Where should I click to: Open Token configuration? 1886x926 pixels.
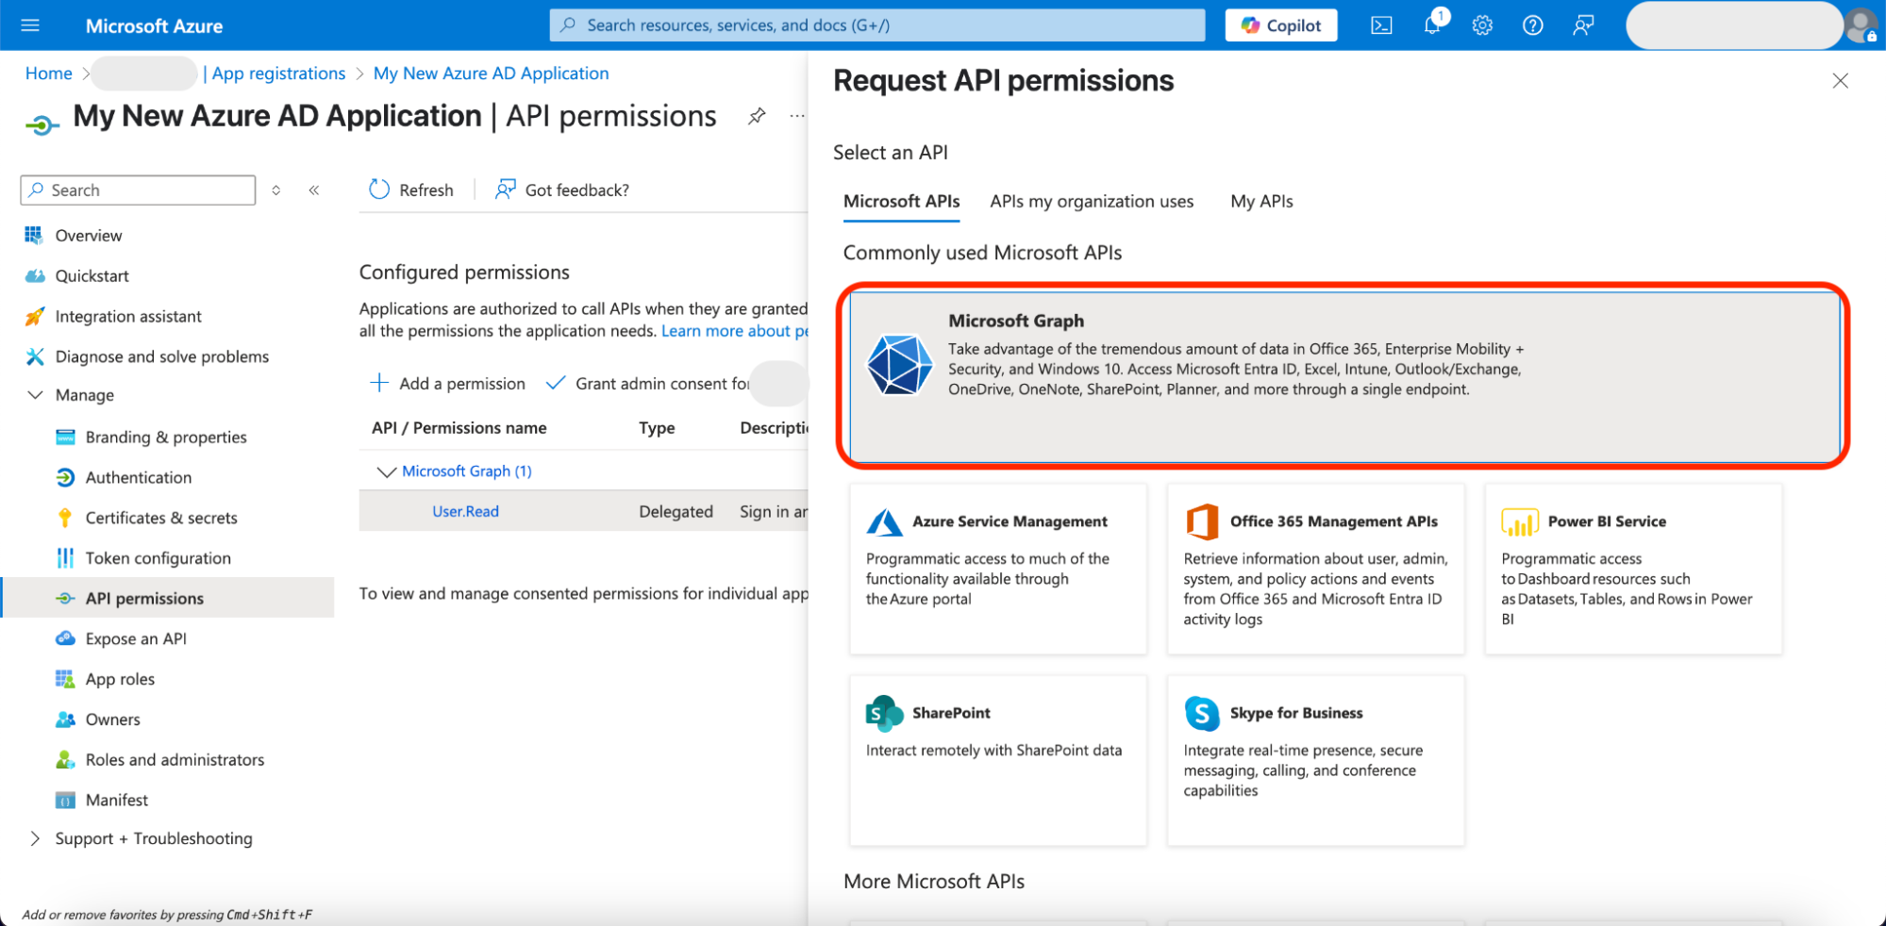tap(159, 558)
